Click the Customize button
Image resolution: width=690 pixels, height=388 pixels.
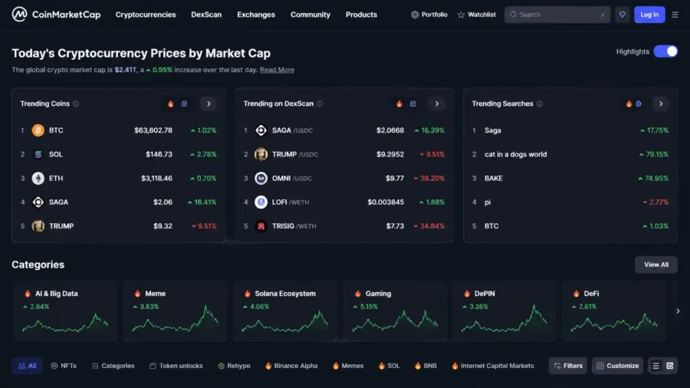(617, 366)
